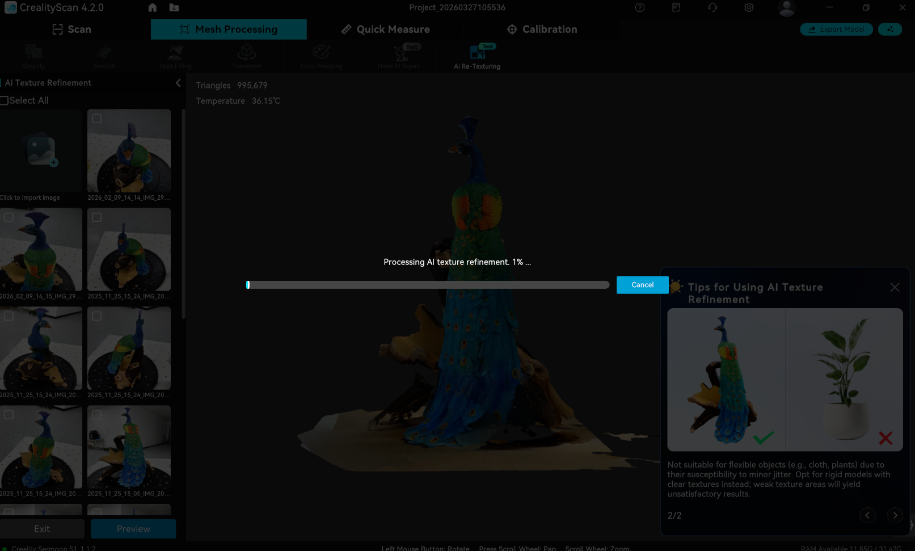The width and height of the screenshot is (915, 551).
Task: Check the 2026_02_09_14_14_IMG_29 image checkbox
Action: click(97, 119)
